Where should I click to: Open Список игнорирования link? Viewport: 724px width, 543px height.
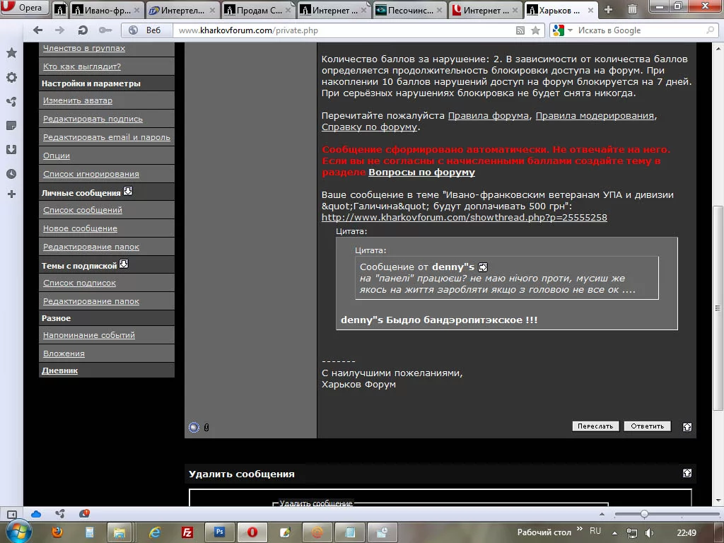pyautogui.click(x=91, y=174)
